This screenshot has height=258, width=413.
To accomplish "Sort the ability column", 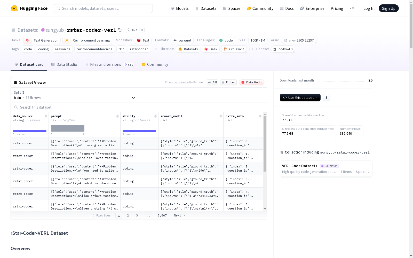I will tap(155, 116).
